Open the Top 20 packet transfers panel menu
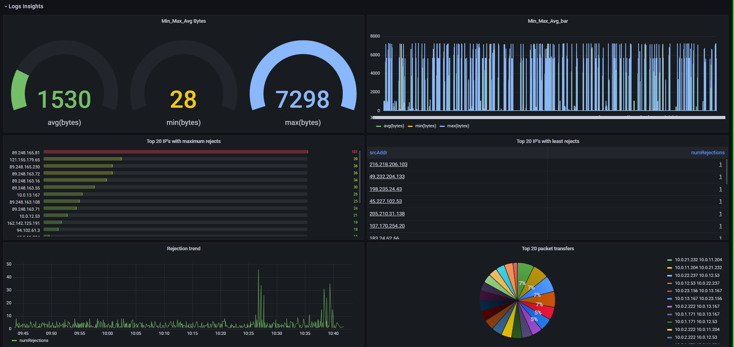This screenshot has height=347, width=734. [x=548, y=249]
